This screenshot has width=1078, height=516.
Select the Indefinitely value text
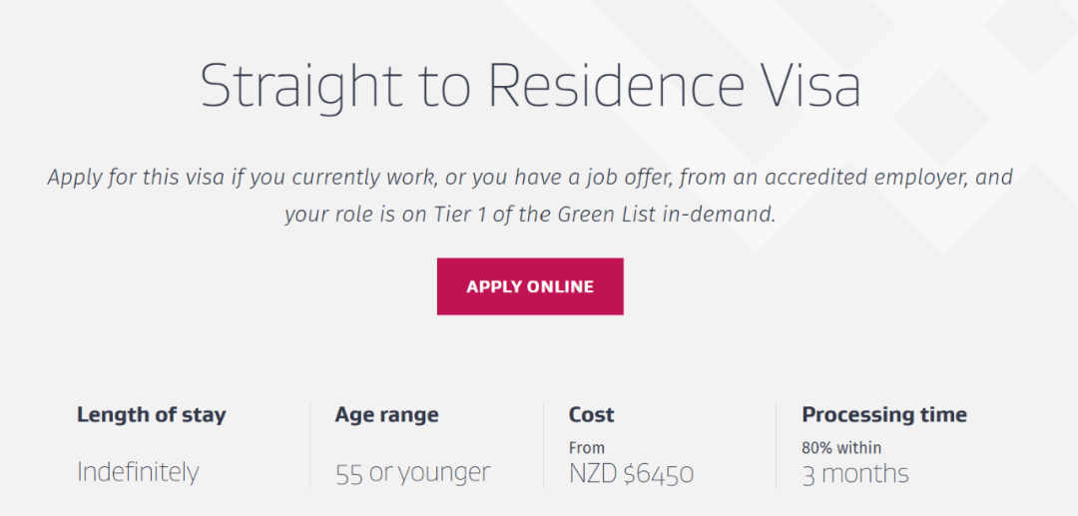click(x=138, y=471)
